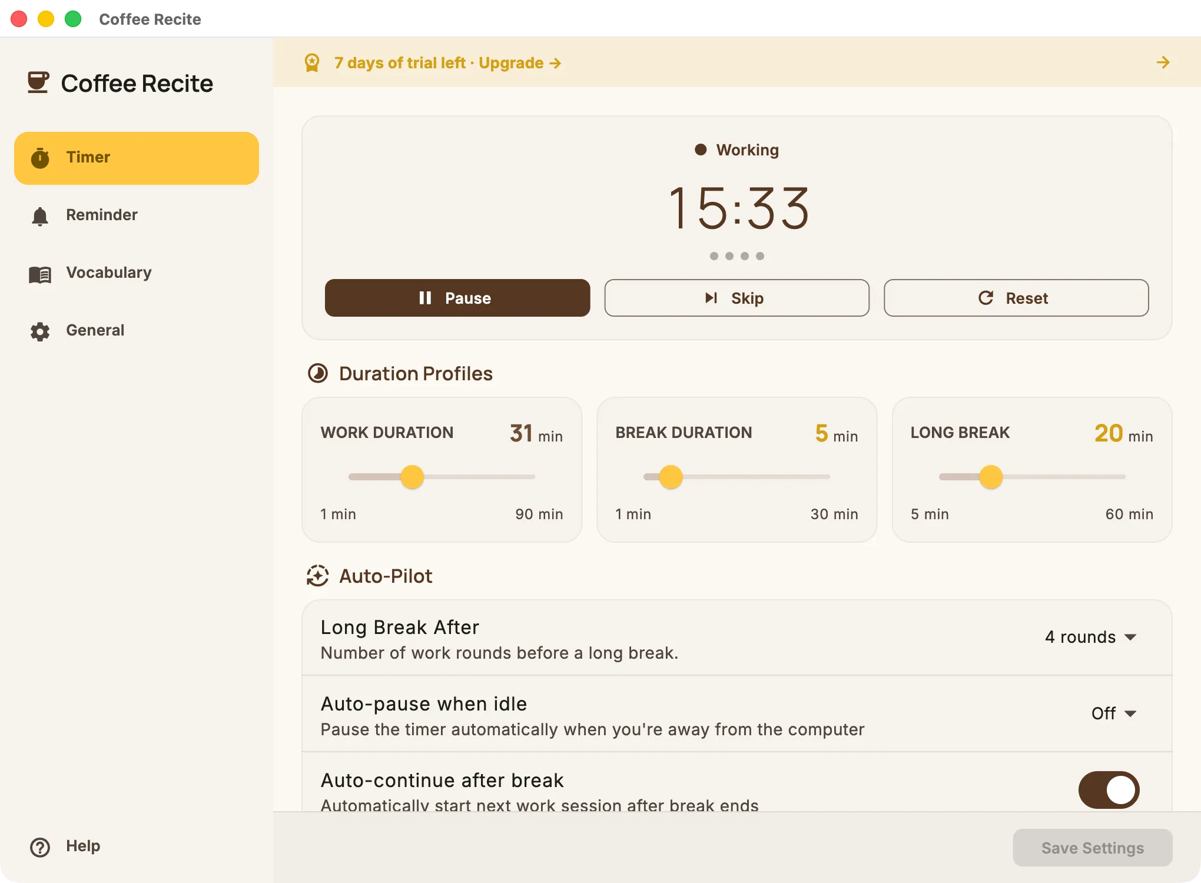Click the 5 min break value
1201x883 pixels.
[x=837, y=434]
